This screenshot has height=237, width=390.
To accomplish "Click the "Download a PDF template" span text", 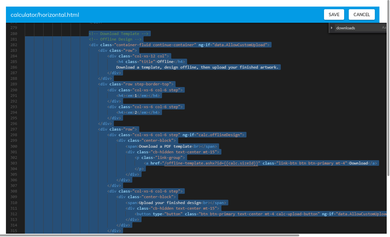I will [165, 146].
